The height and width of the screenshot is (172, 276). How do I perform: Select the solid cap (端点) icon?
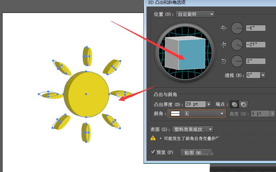[x=235, y=104]
